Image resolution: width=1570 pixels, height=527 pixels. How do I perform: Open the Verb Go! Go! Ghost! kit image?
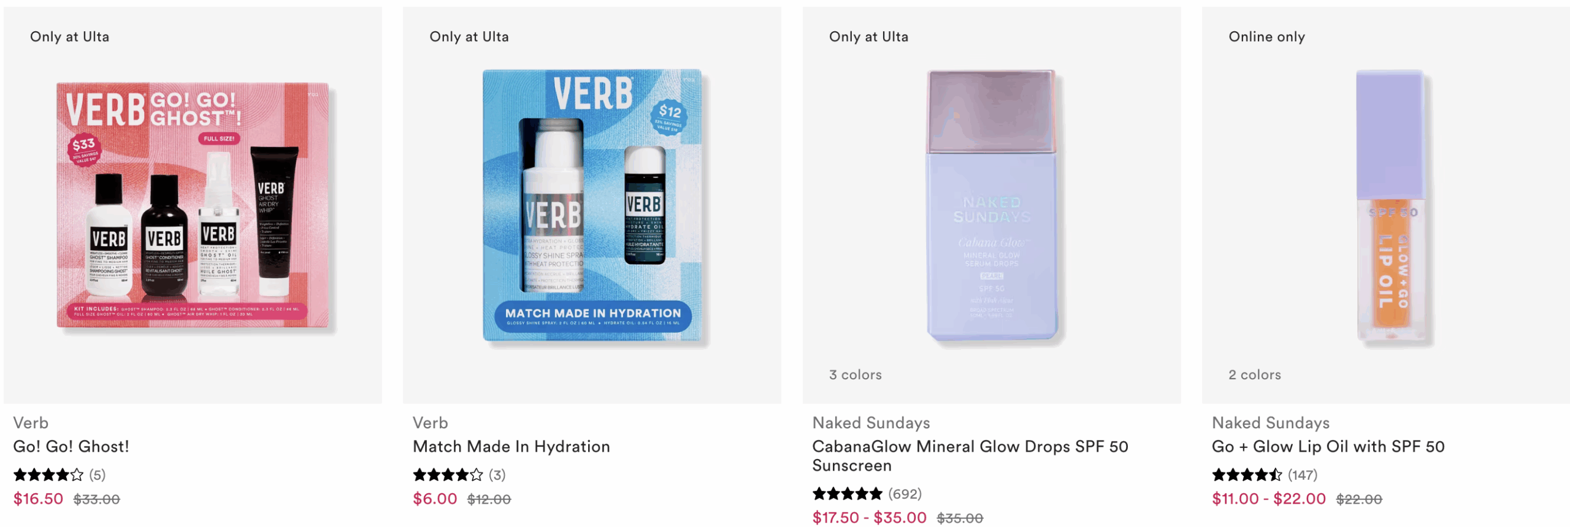click(x=193, y=205)
